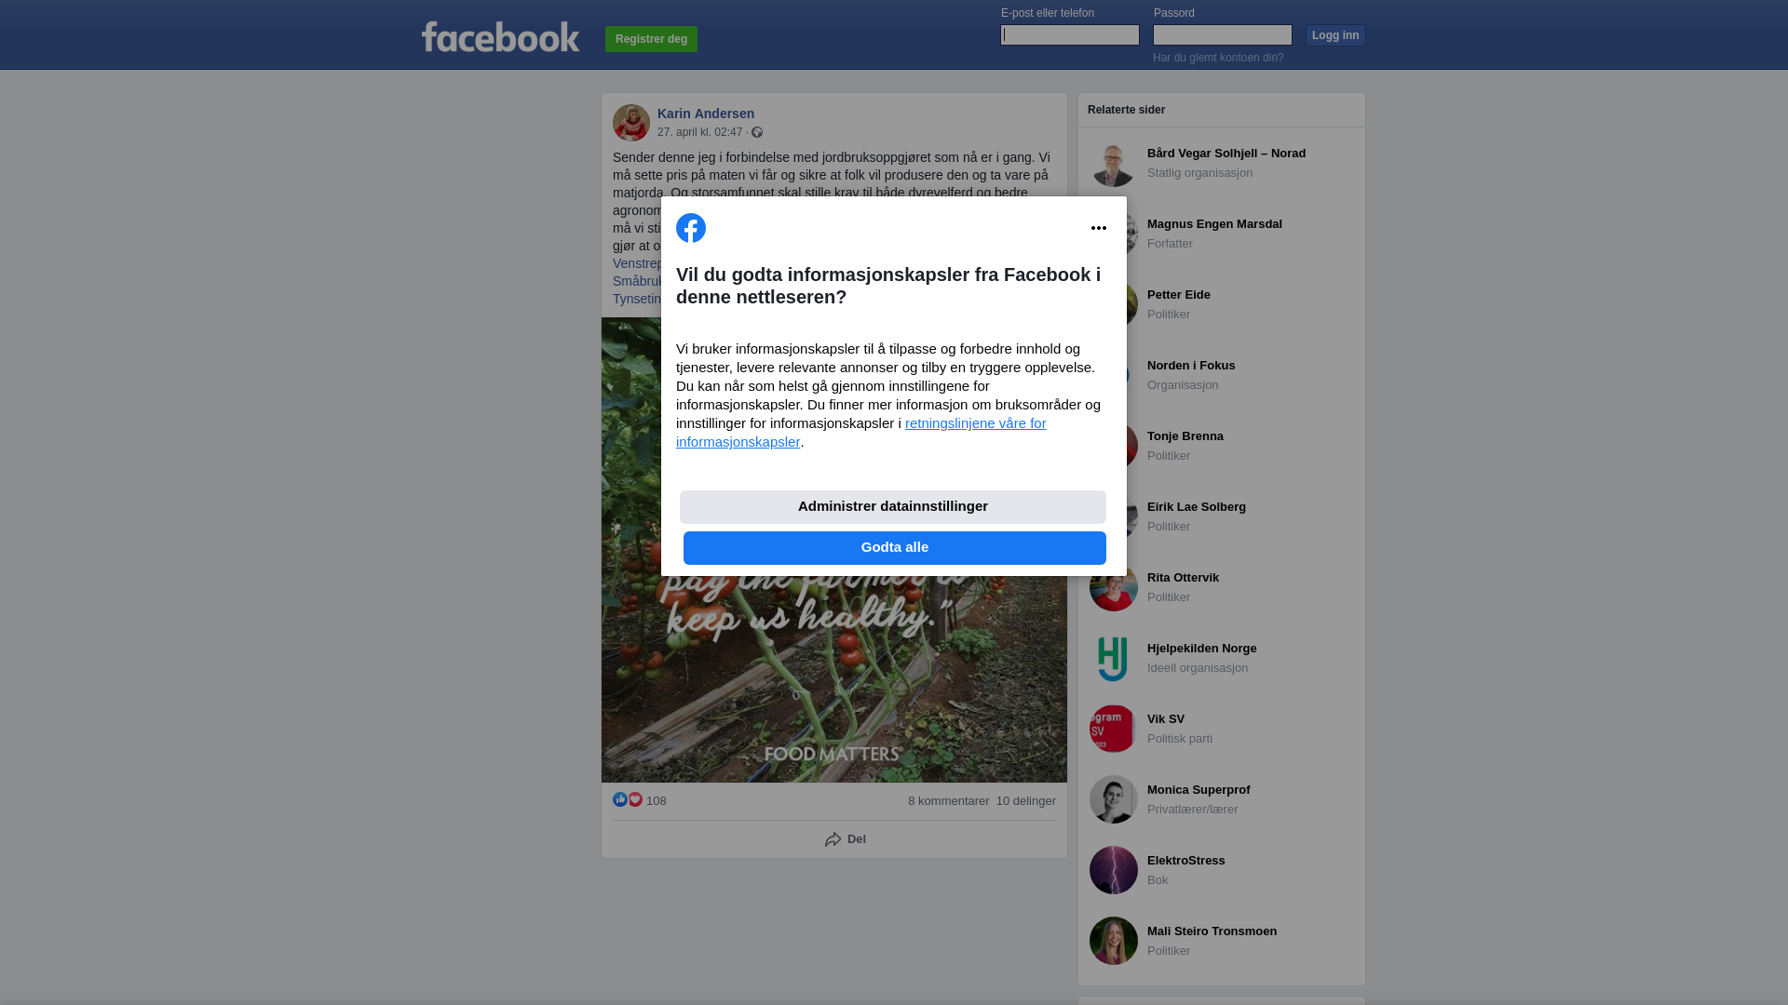Focus the Passord input field
1788x1005 pixels.
[x=1223, y=35]
